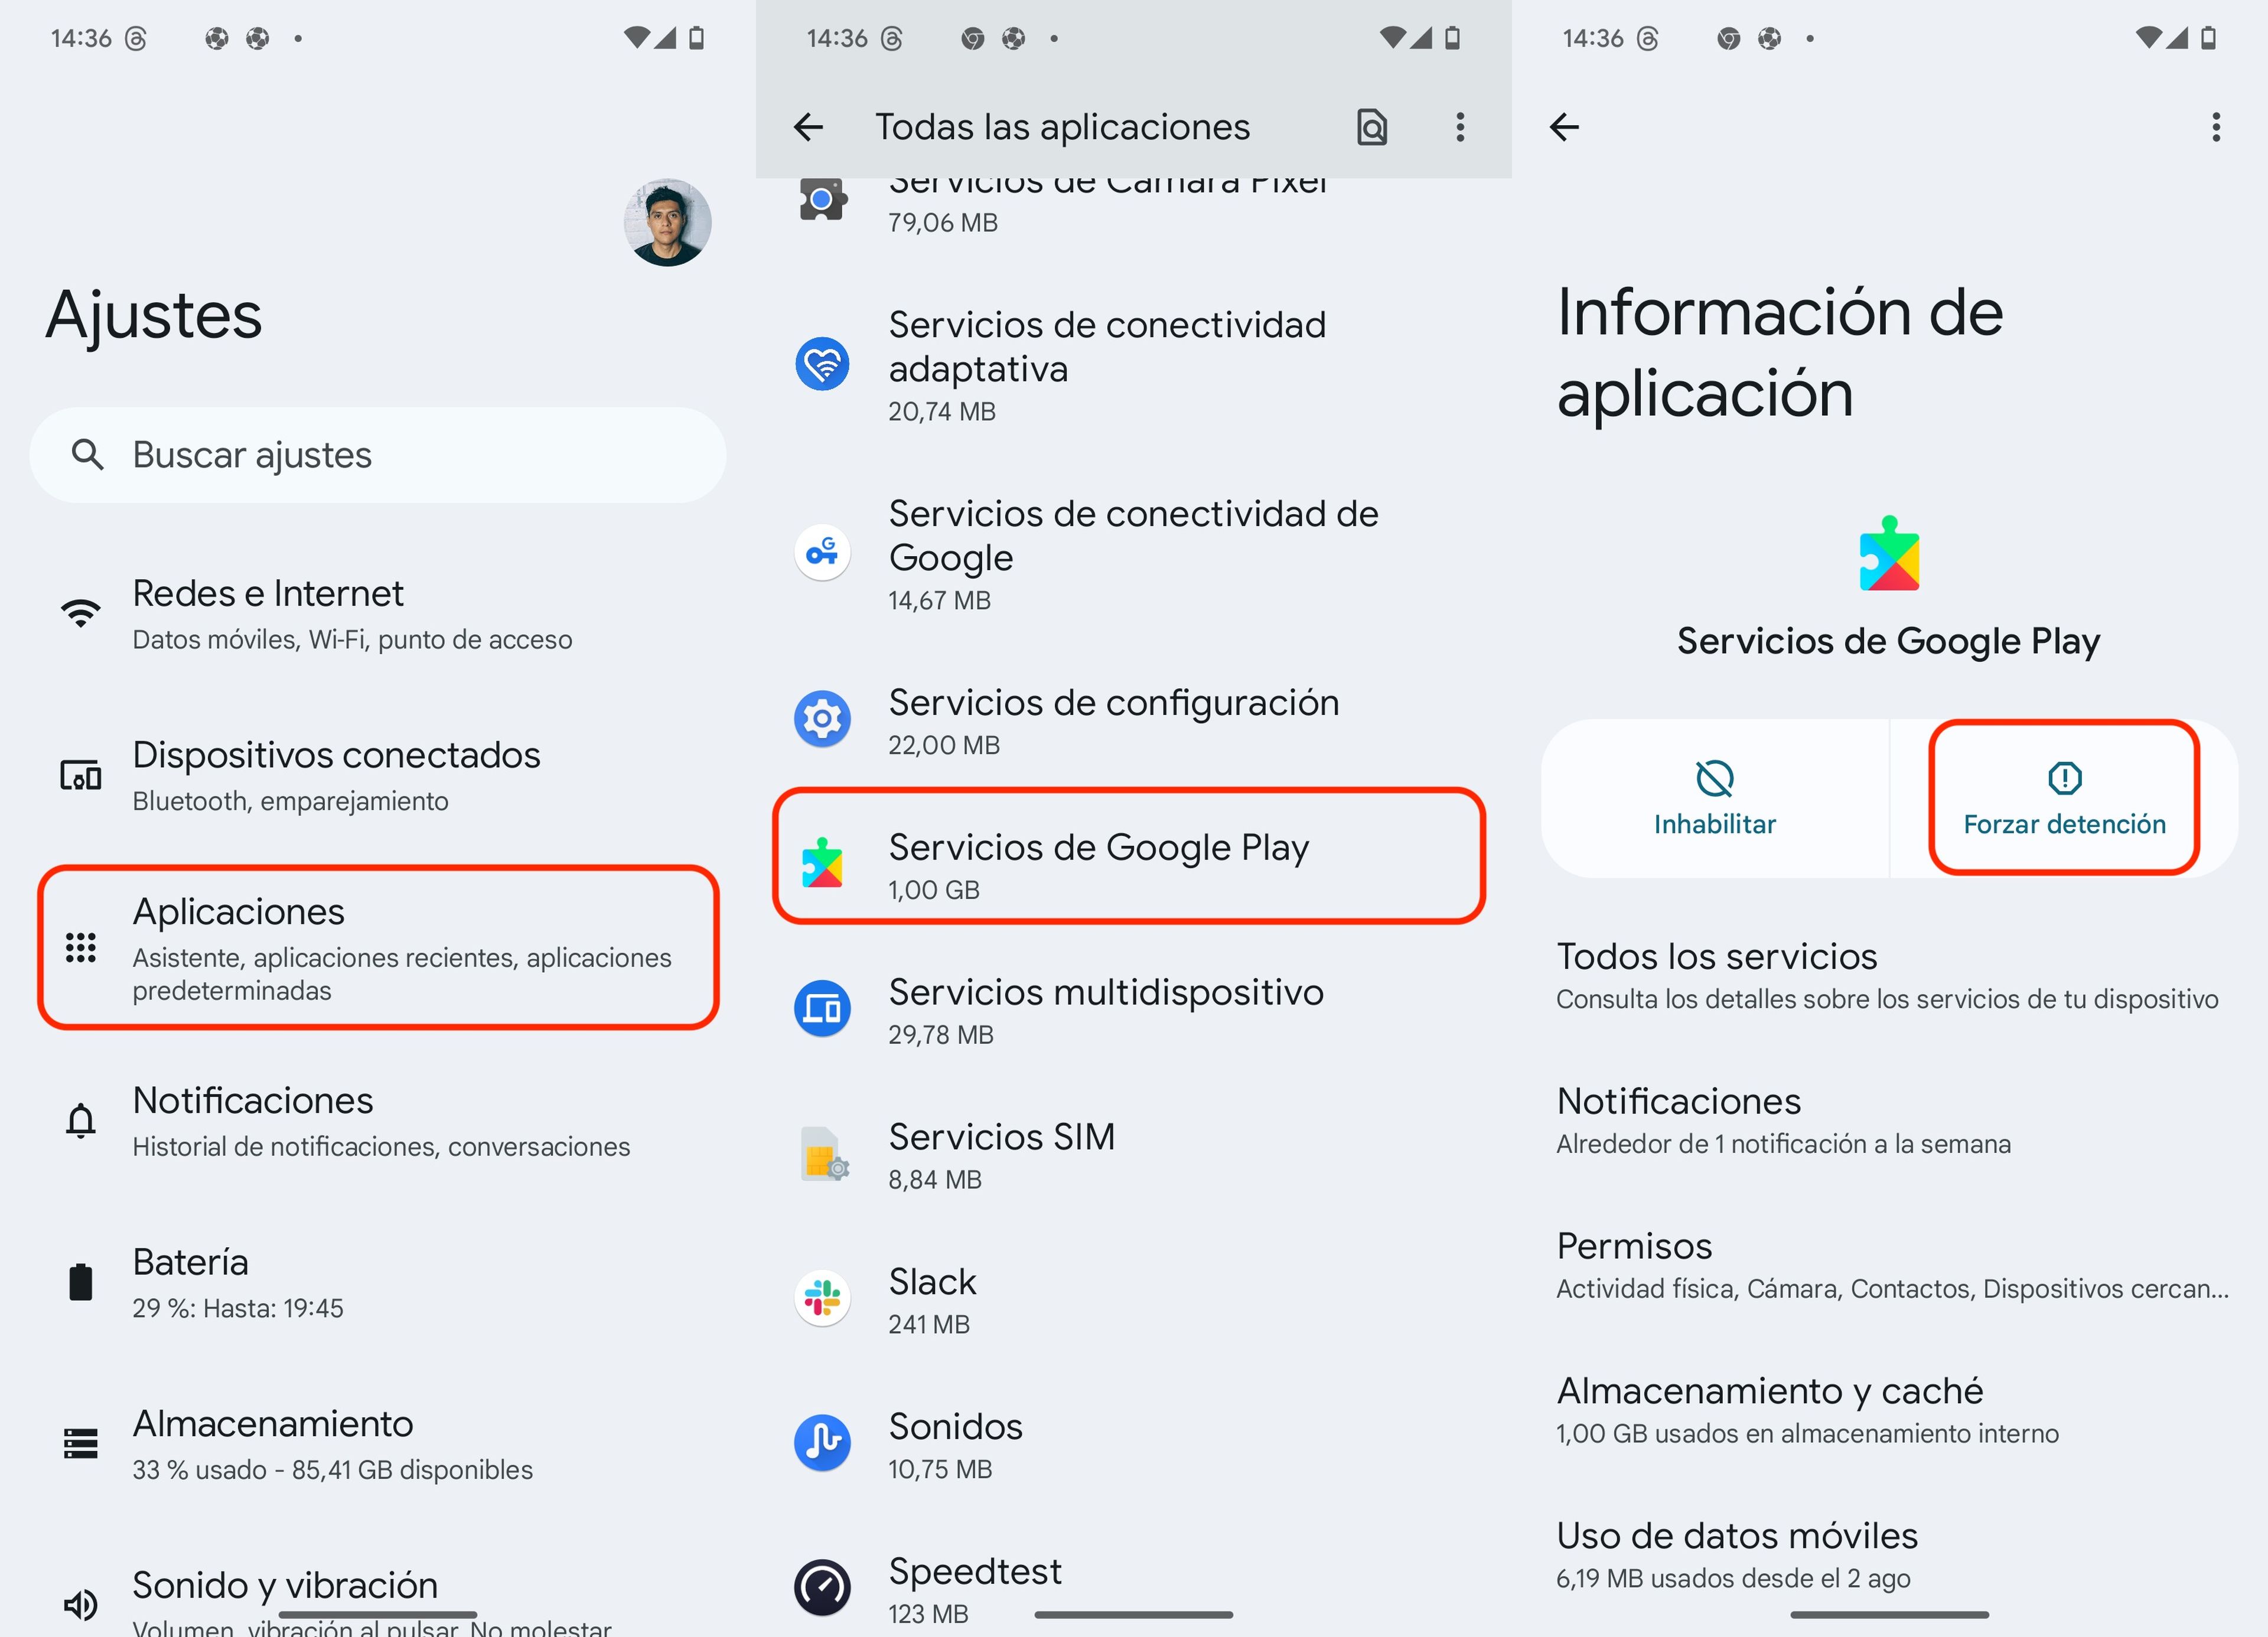The width and height of the screenshot is (2268, 1637).
Task: Tap the bell icon beside Notificaciones
Action: 81,1120
